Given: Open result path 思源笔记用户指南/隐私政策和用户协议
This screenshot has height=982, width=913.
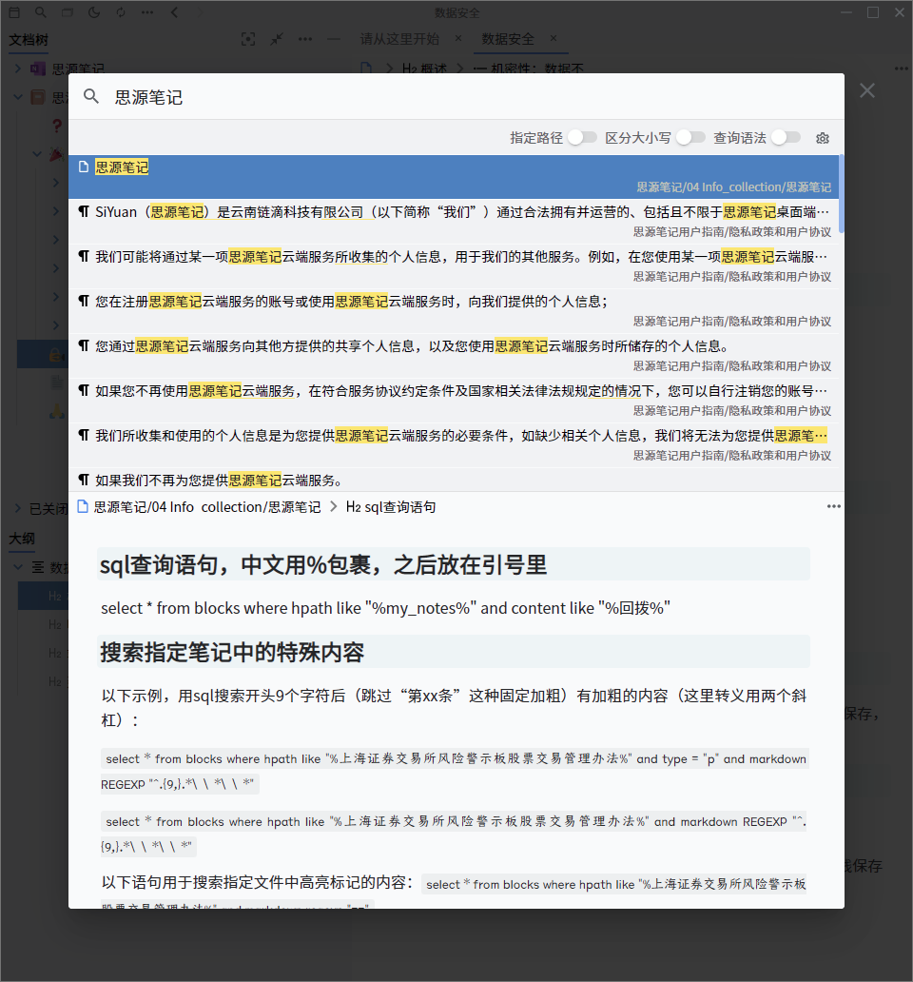Looking at the screenshot, I should (x=734, y=231).
